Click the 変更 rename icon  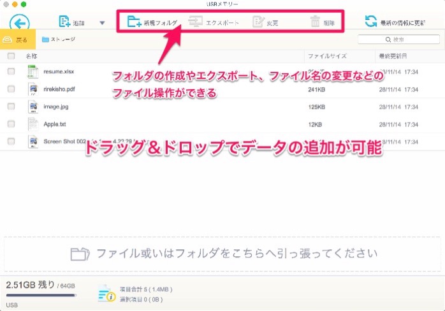(x=259, y=22)
